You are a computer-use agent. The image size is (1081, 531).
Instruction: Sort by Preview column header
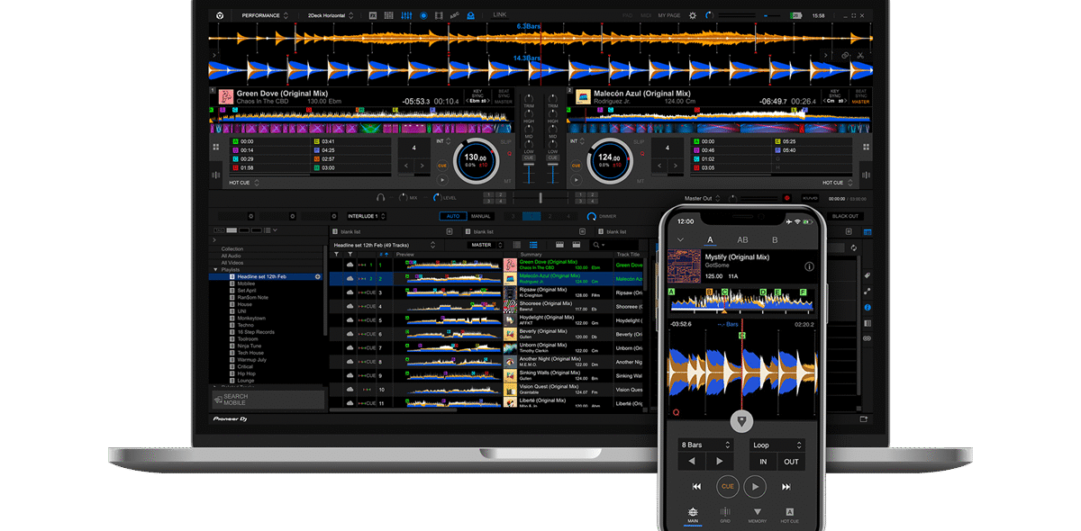click(x=405, y=254)
